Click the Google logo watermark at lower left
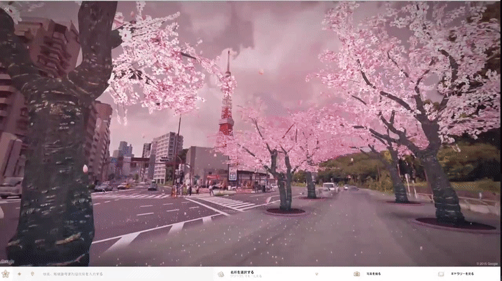502x281 pixels. point(8,262)
